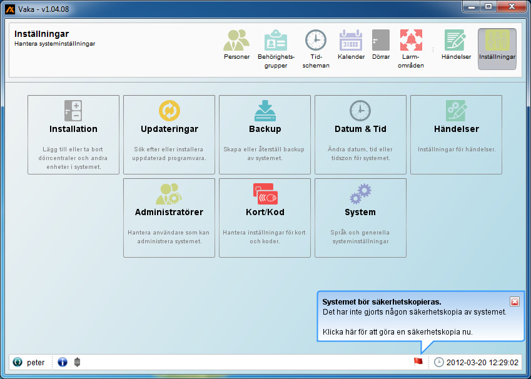Click the Vaka app logo in title bar

click(10, 9)
